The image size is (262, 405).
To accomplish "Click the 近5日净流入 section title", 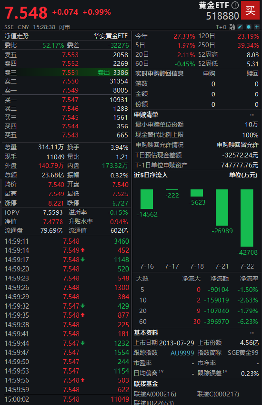I will 151,175.
